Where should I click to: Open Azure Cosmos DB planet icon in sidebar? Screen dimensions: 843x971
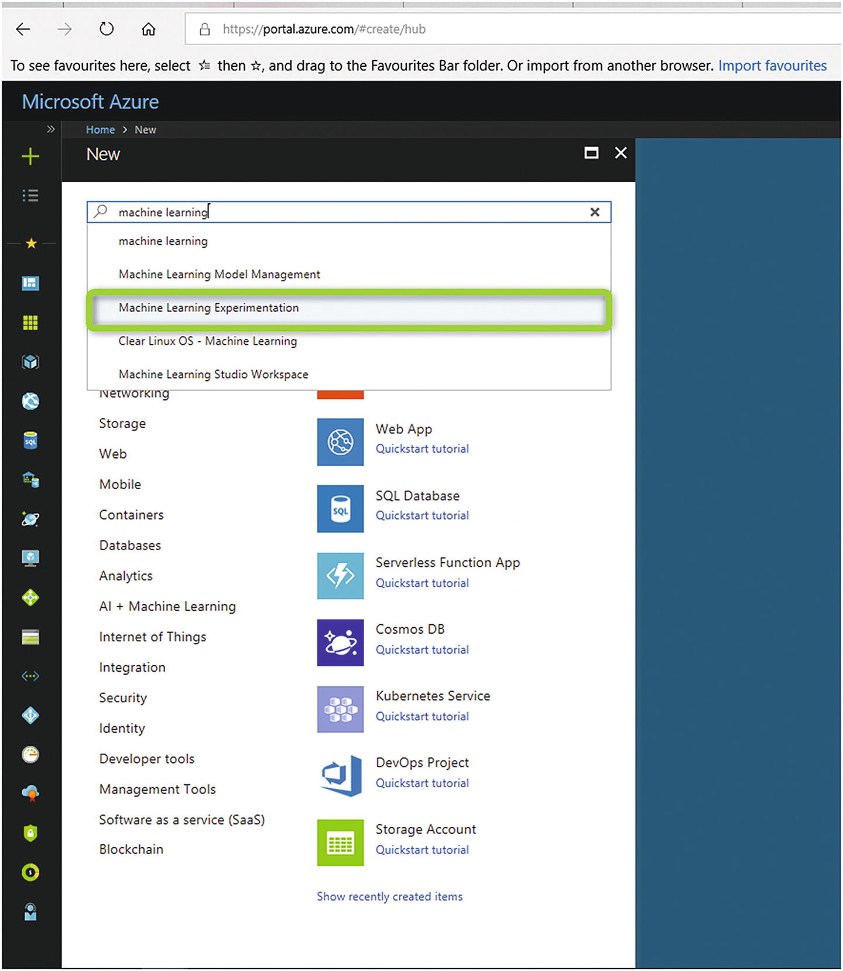coord(30,519)
